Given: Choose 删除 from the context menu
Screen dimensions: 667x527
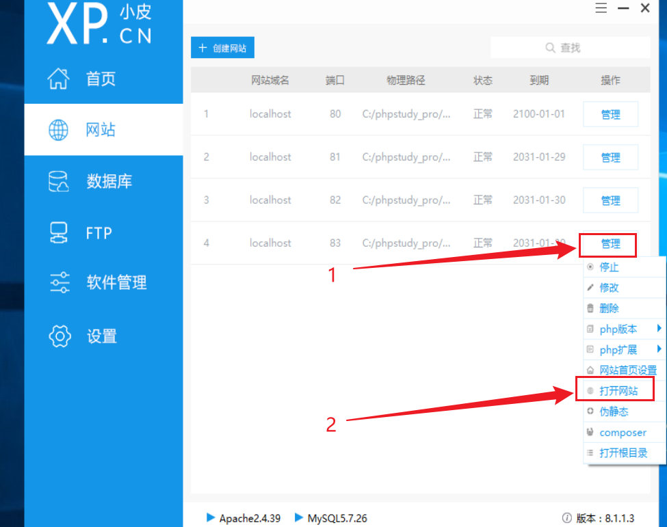Looking at the screenshot, I should pos(624,308).
